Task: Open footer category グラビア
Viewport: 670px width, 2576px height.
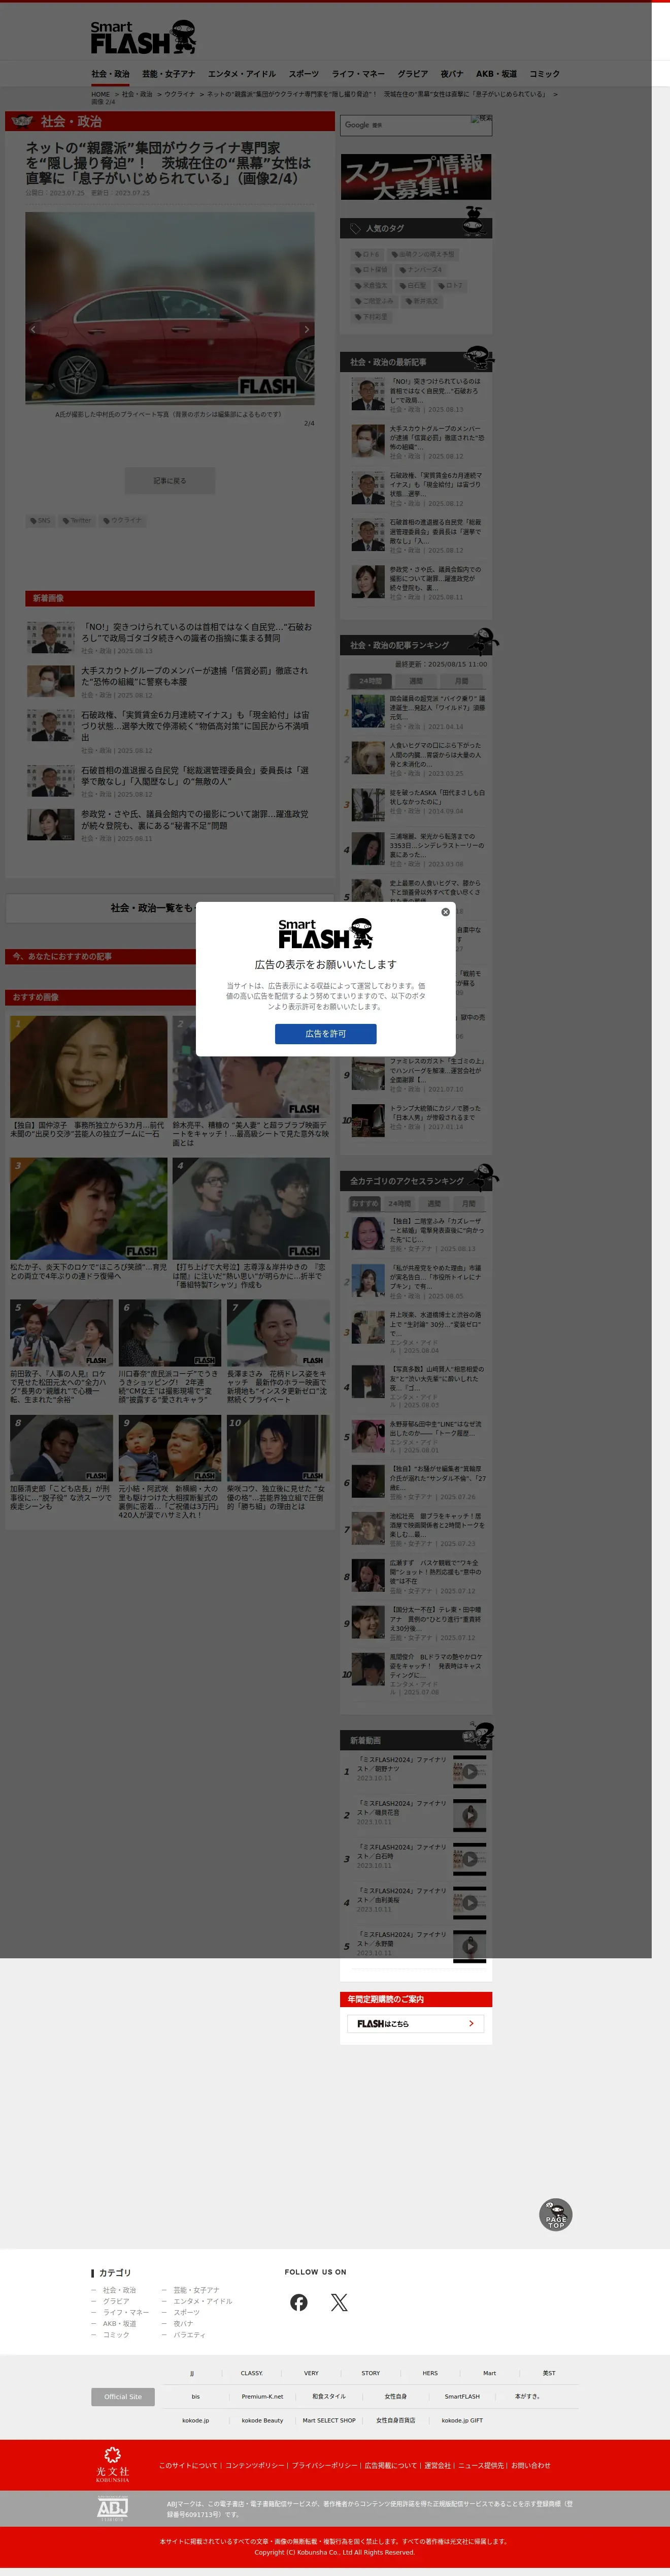Action: coord(116,2301)
